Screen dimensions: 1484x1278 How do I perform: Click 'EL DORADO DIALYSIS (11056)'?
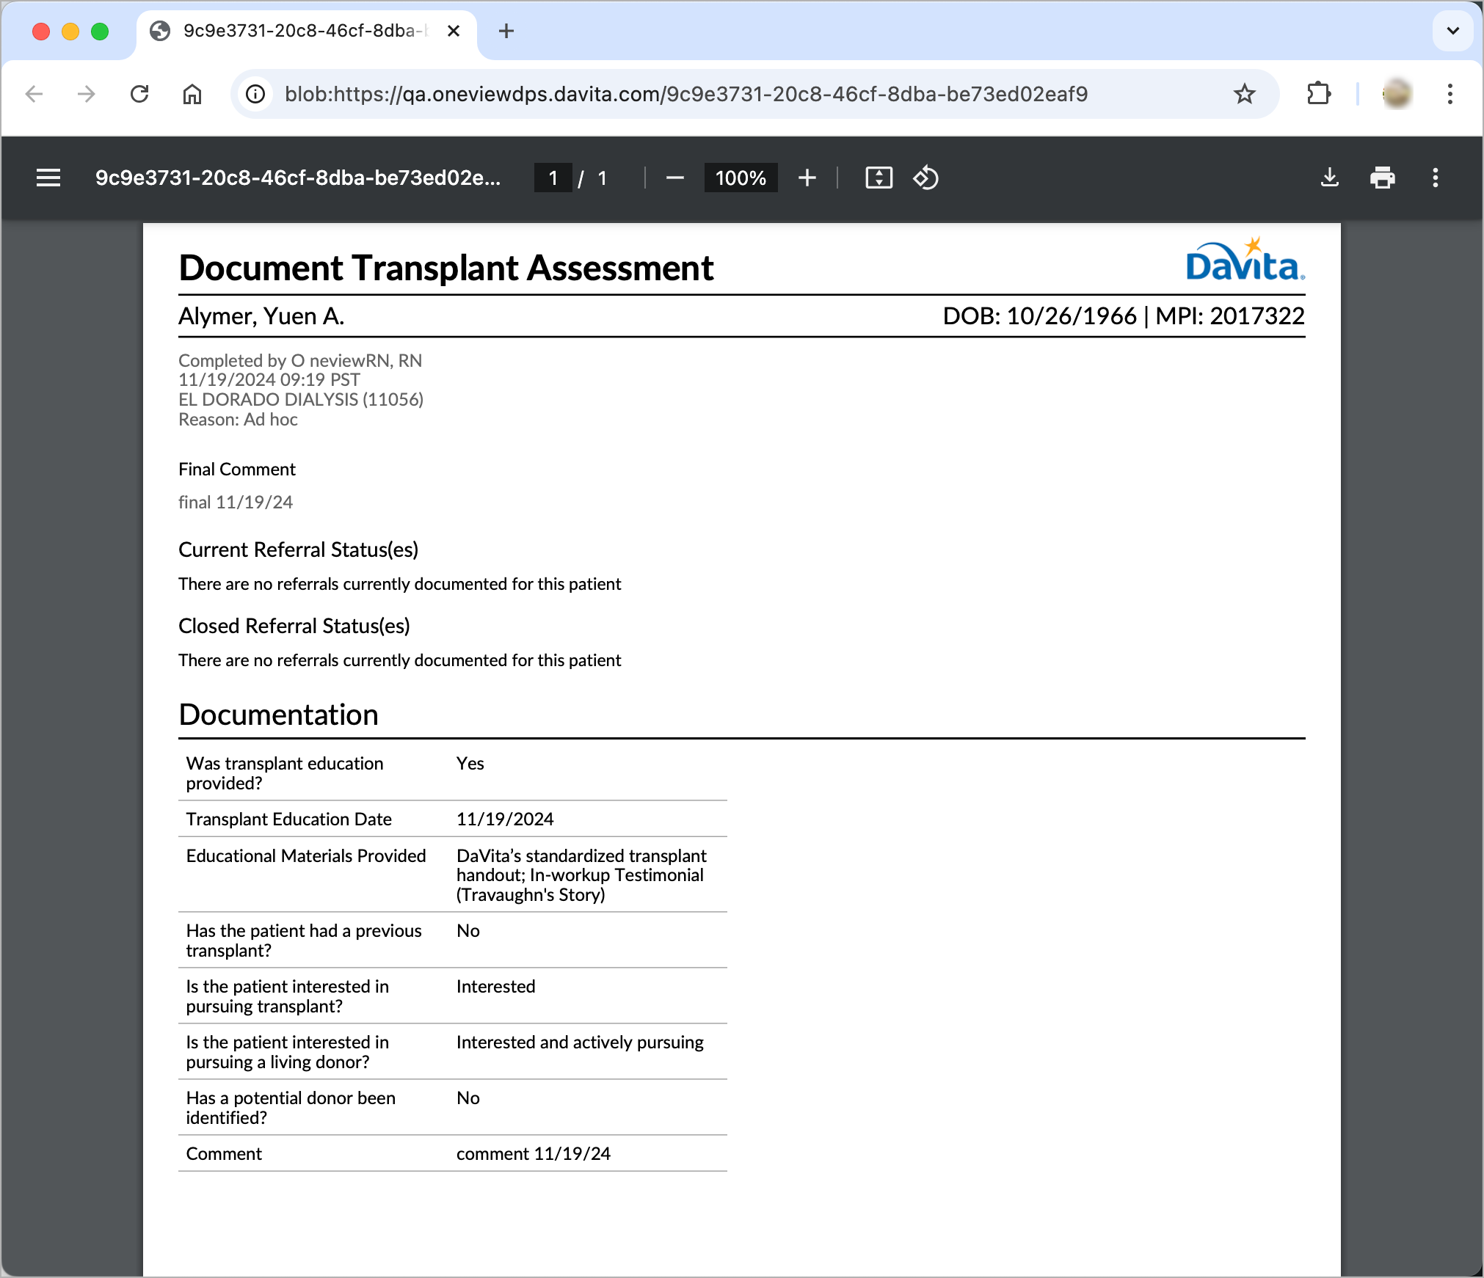pyautogui.click(x=301, y=399)
